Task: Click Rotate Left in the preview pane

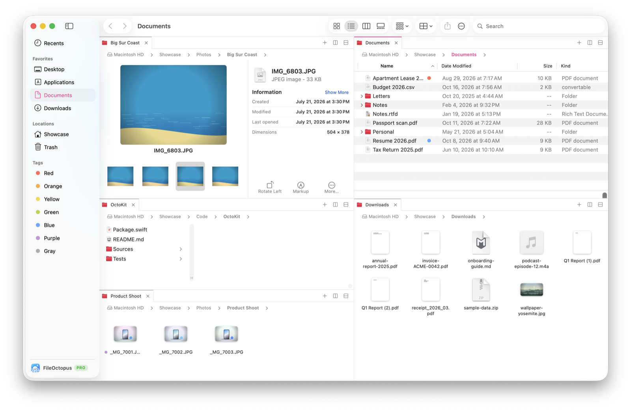Action: (x=270, y=187)
